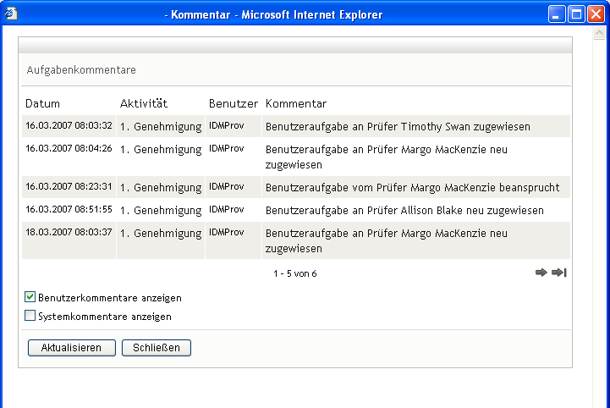Select the Timothy Swan zugewiesen comment row
610x408 pixels.
[x=296, y=126]
